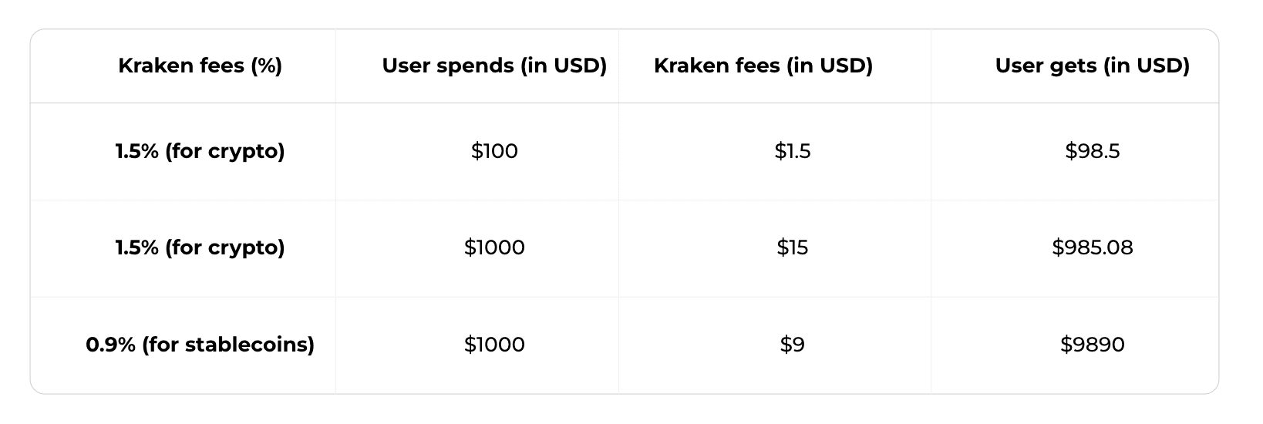This screenshot has width=1263, height=424.
Task: Select the $1000 cell in the stablecoins row
Action: (x=494, y=345)
